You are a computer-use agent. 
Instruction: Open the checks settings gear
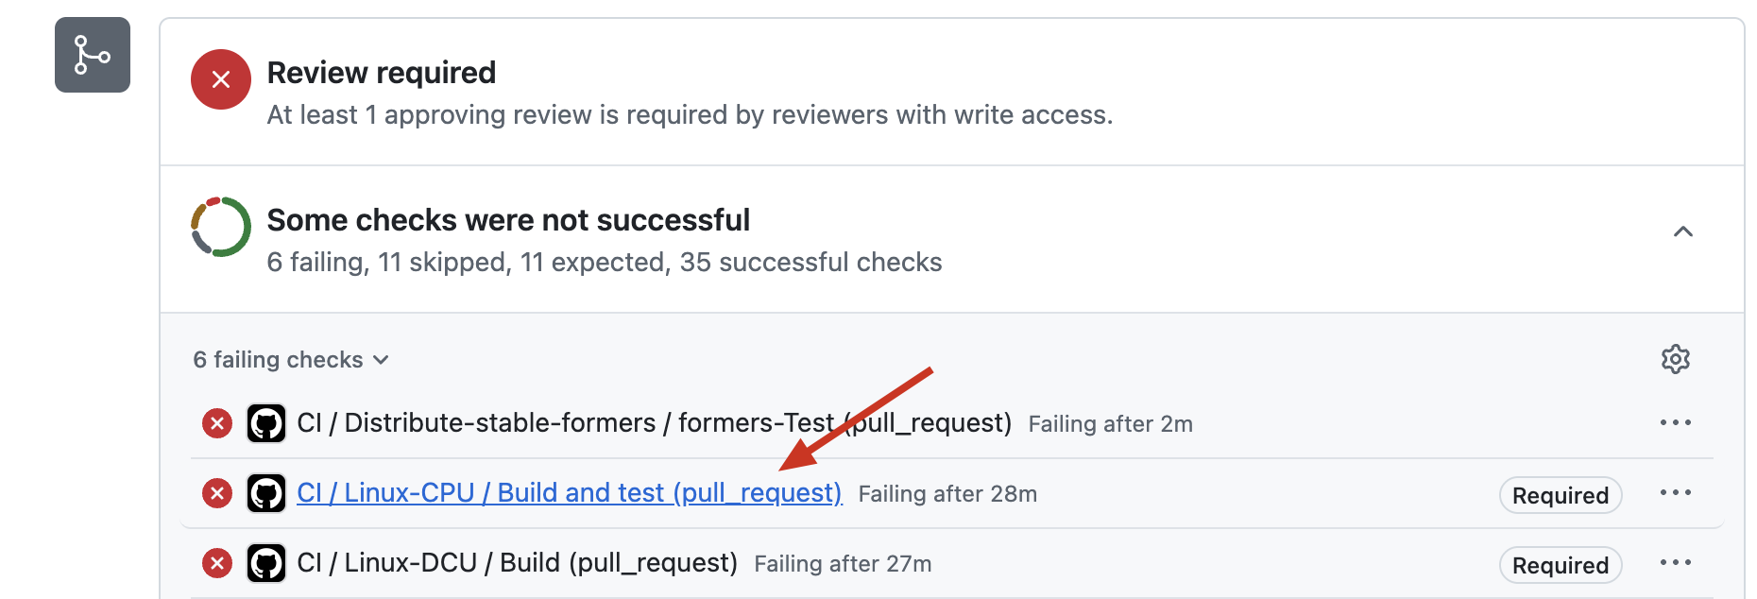(1676, 359)
